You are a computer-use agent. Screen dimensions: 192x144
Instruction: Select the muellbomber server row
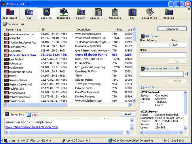(68, 67)
